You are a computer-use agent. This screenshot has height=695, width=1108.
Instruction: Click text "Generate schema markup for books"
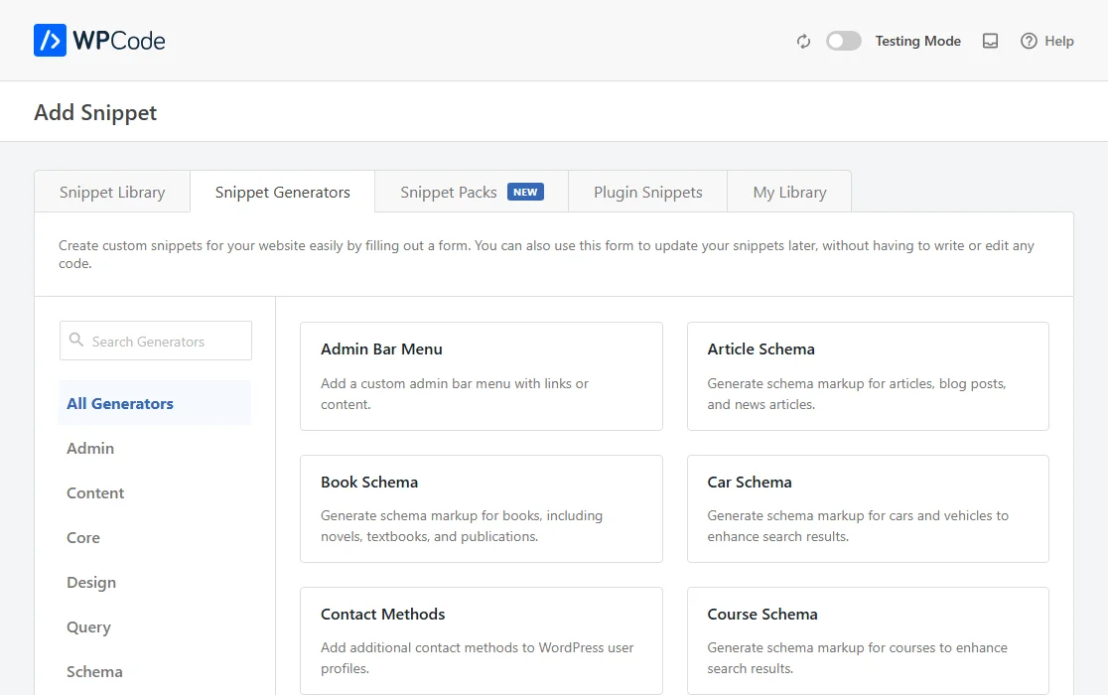click(431, 515)
